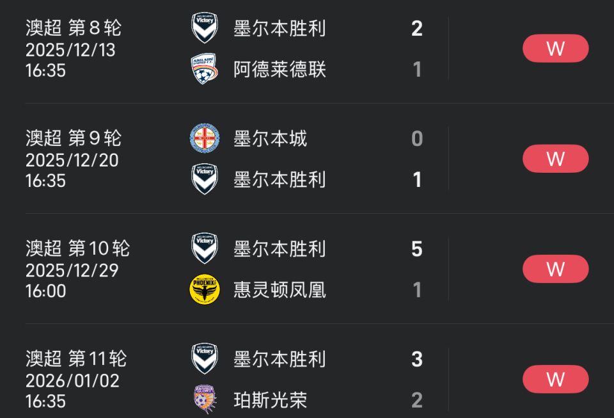
Task: Click the W badge for the 第10轮 match
Action: coord(555,269)
